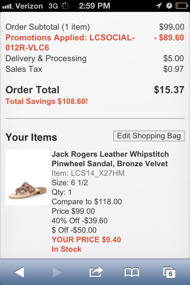Open the bookmarks book icon
190x285 pixels.
(132, 272)
